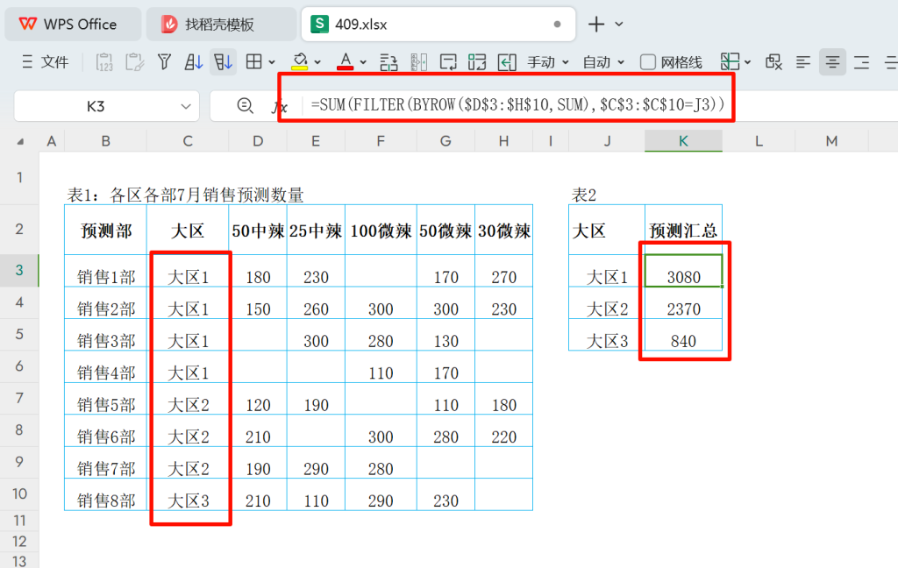This screenshot has height=568, width=898.
Task: Expand the font color dropdown arrow
Action: click(x=363, y=62)
